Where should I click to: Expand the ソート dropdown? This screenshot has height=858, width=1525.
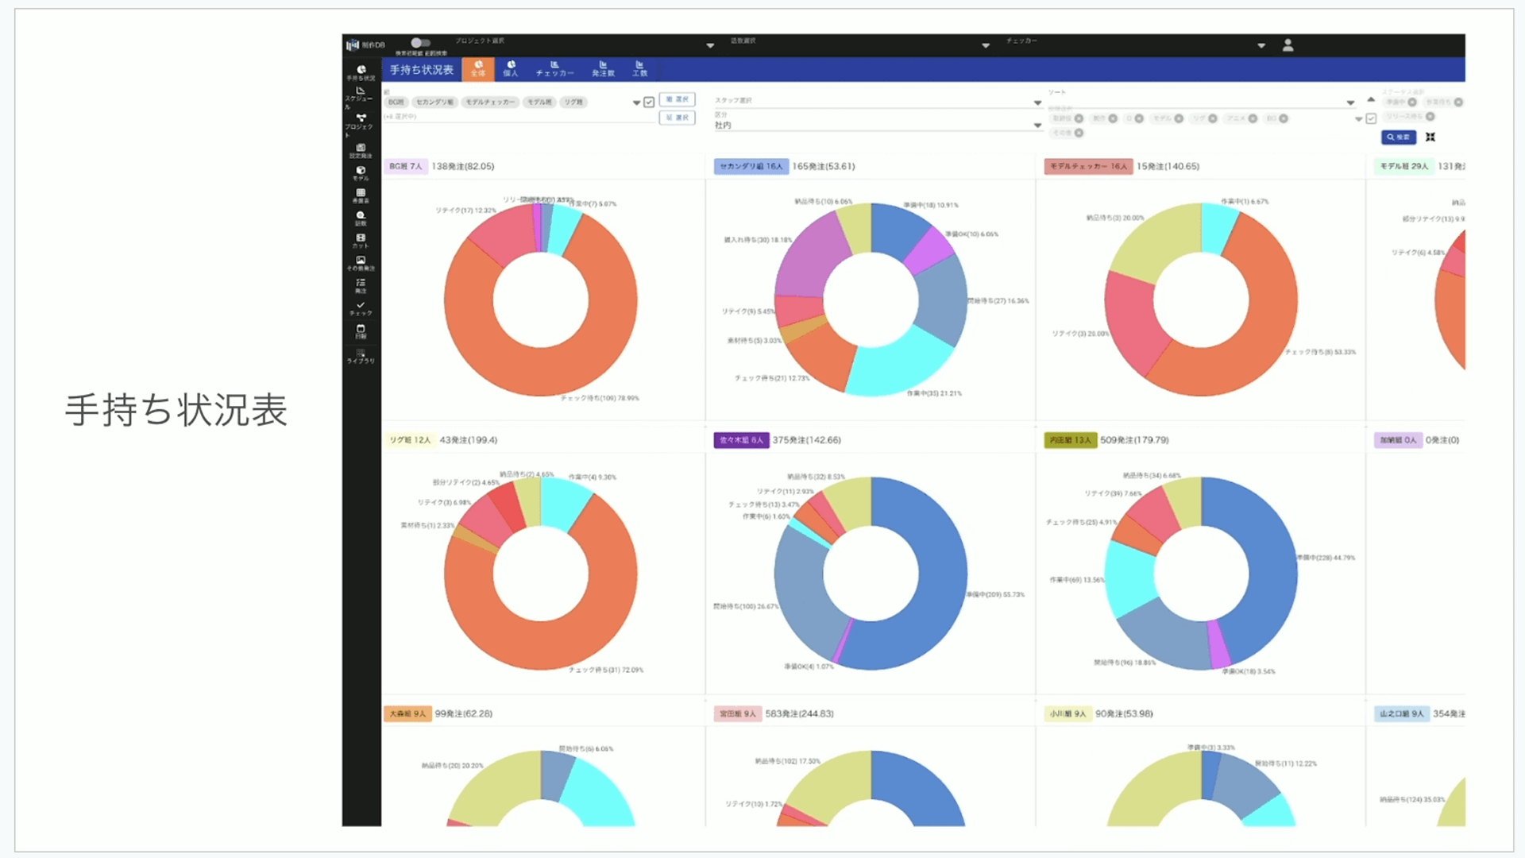point(1350,102)
